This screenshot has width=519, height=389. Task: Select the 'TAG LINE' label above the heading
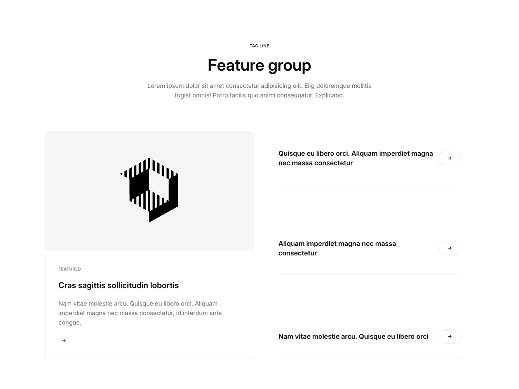pos(259,46)
